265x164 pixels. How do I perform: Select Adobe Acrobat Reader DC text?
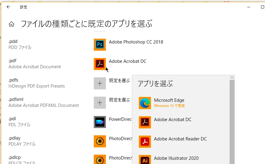click(x=180, y=139)
